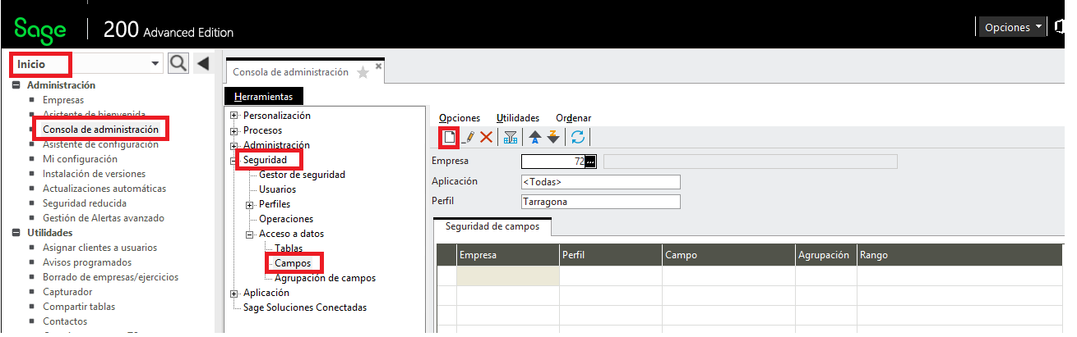Screen dimensions: 1077x337
Task: Click the Empresa column header
Action: tap(508, 255)
